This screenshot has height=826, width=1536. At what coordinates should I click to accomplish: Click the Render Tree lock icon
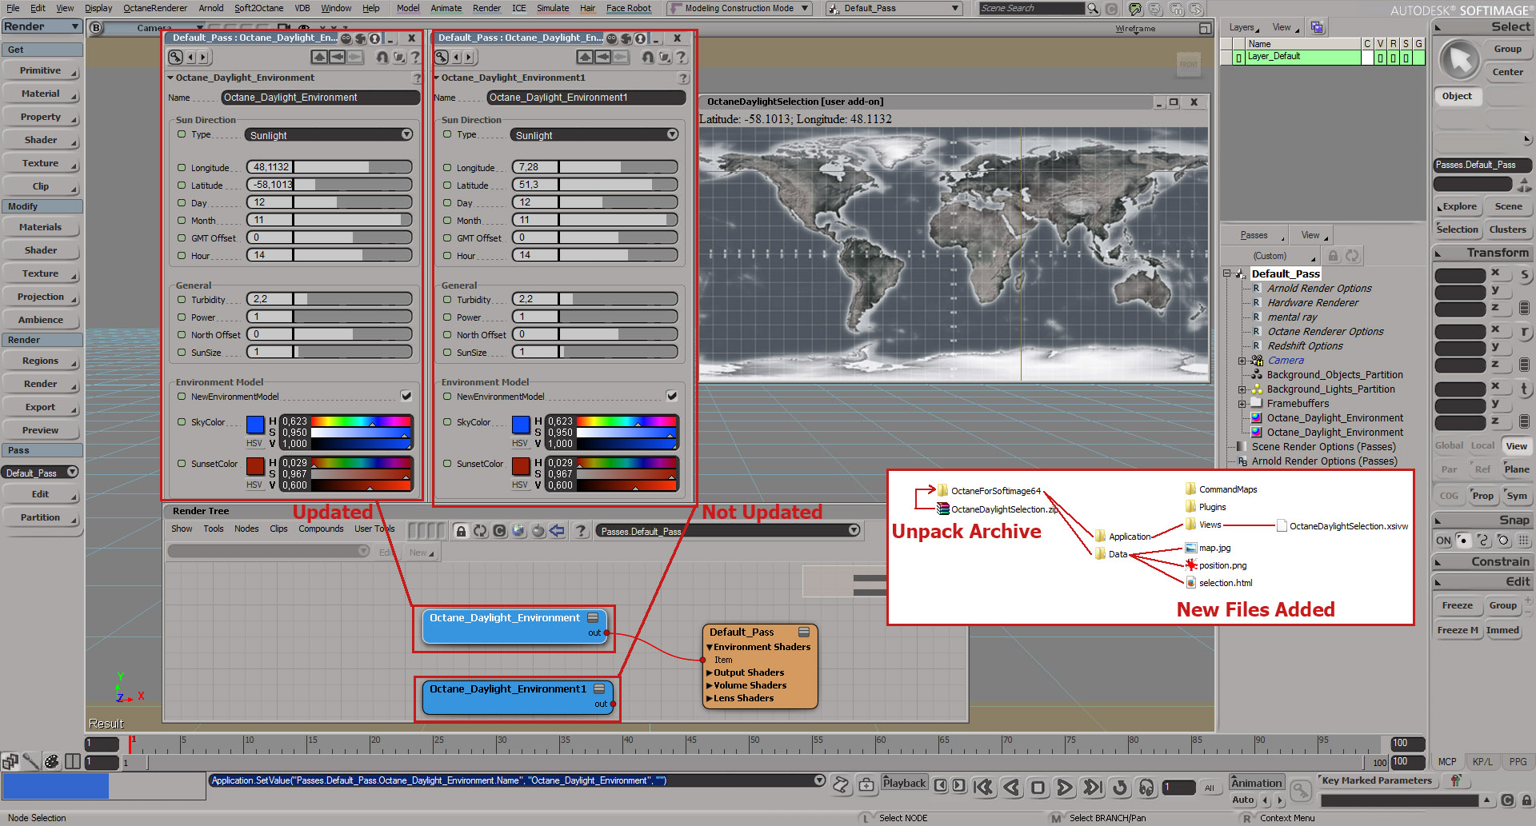pos(461,531)
